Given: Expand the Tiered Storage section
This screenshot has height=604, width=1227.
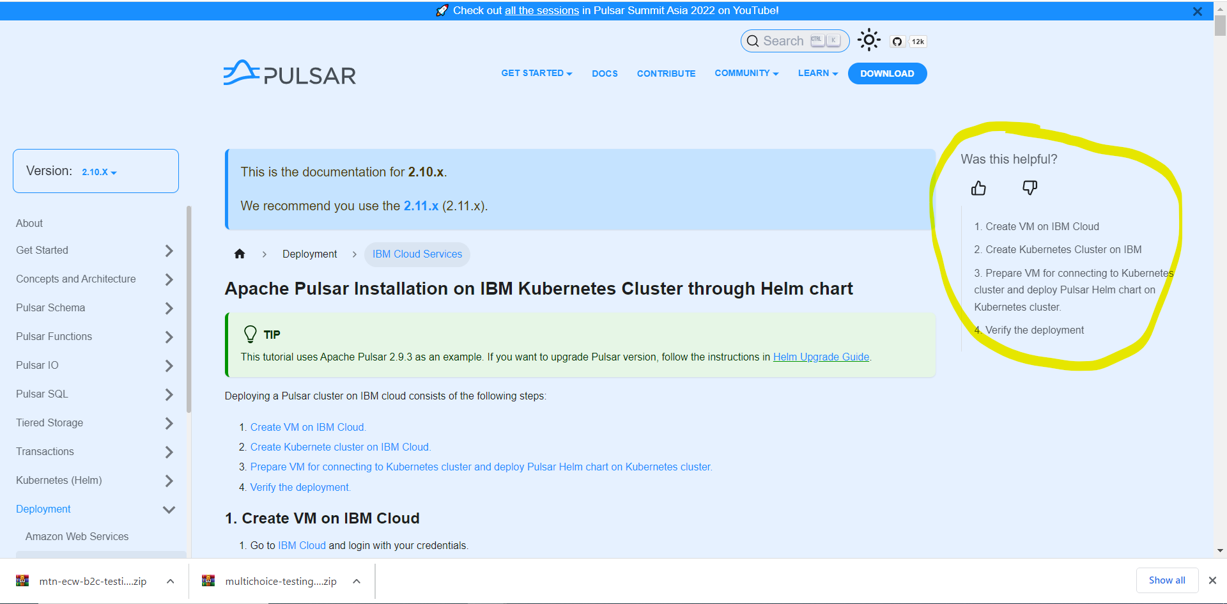Looking at the screenshot, I should click(x=169, y=423).
